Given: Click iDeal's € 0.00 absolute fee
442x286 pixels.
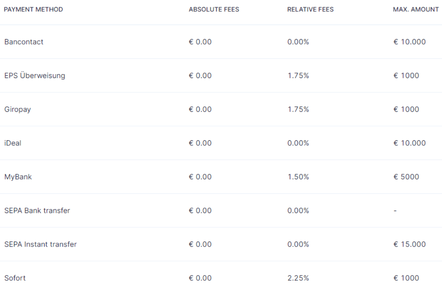Looking at the screenshot, I should click(x=200, y=143).
